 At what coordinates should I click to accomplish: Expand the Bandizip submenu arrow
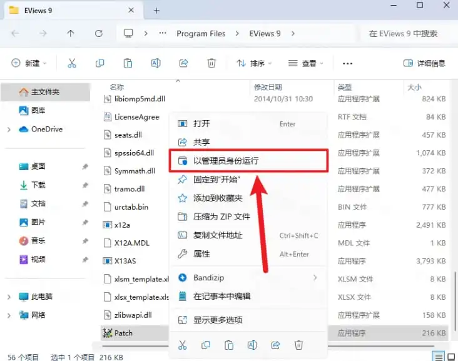pos(315,277)
